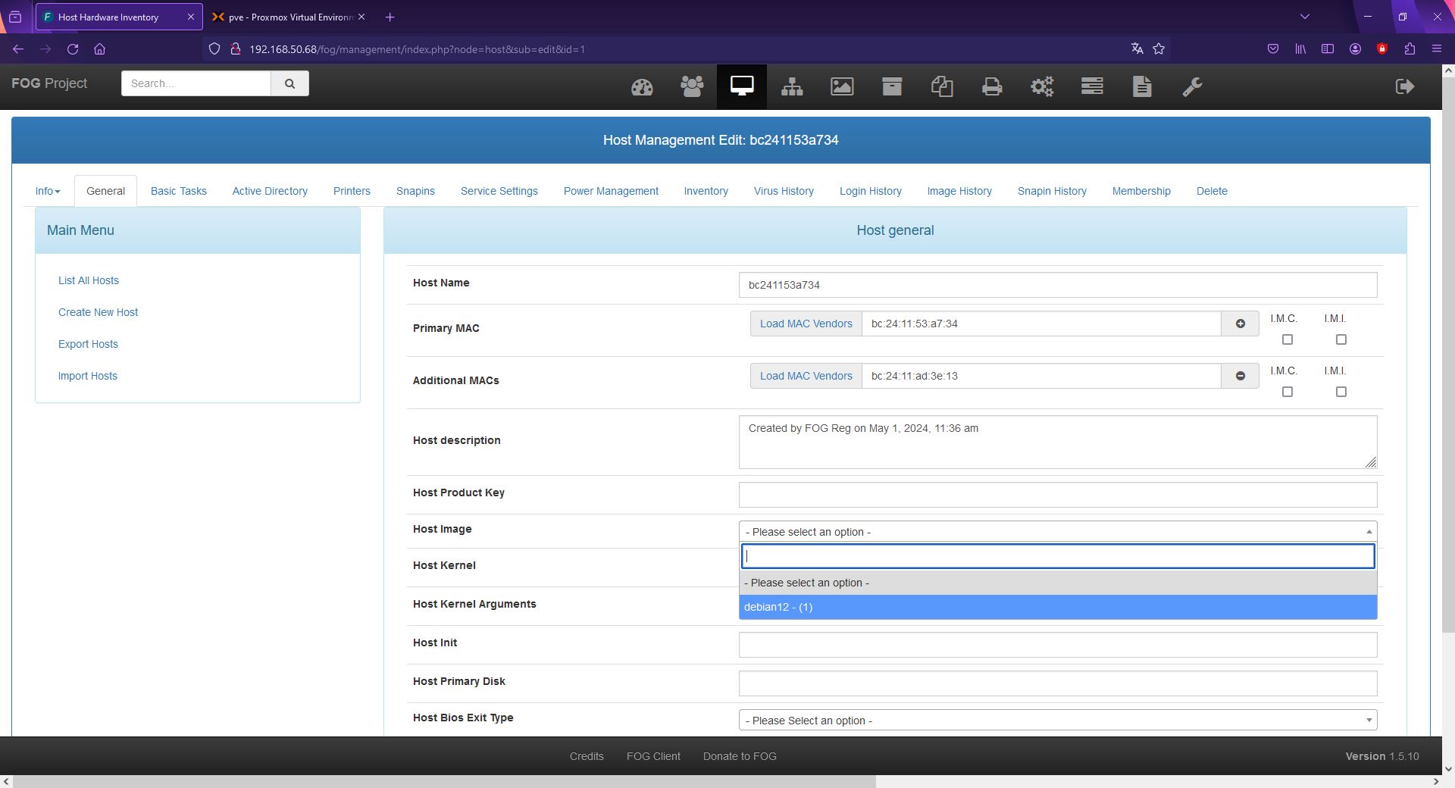The image size is (1455, 788).
Task: Reload the page in the browser
Action: (x=73, y=49)
